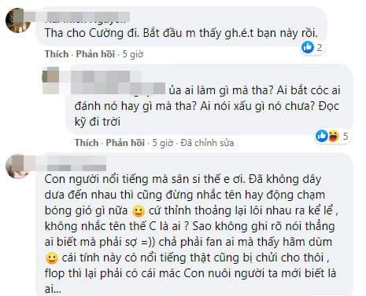Screen dimensions: 366x296
Task: Click Phản hồi under the 'Tha cho Cường đi' comment
Action: pos(95,54)
